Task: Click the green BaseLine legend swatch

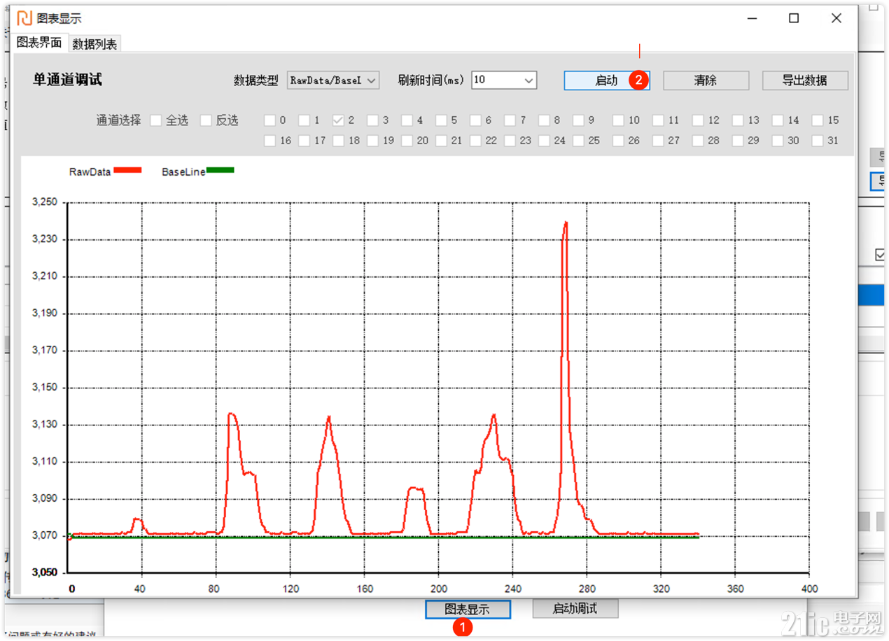Action: (220, 170)
